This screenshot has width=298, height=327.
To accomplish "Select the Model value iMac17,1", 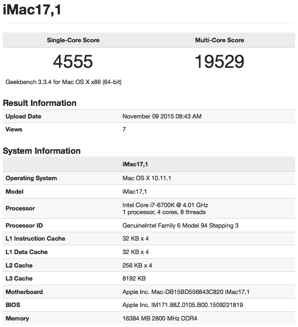I will pos(135,192).
